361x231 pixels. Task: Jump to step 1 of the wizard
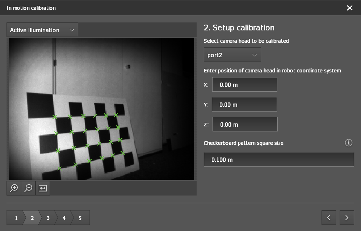click(16, 218)
